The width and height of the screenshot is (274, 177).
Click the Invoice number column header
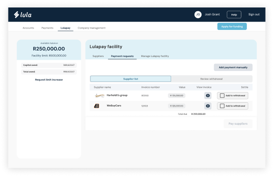tap(151, 87)
